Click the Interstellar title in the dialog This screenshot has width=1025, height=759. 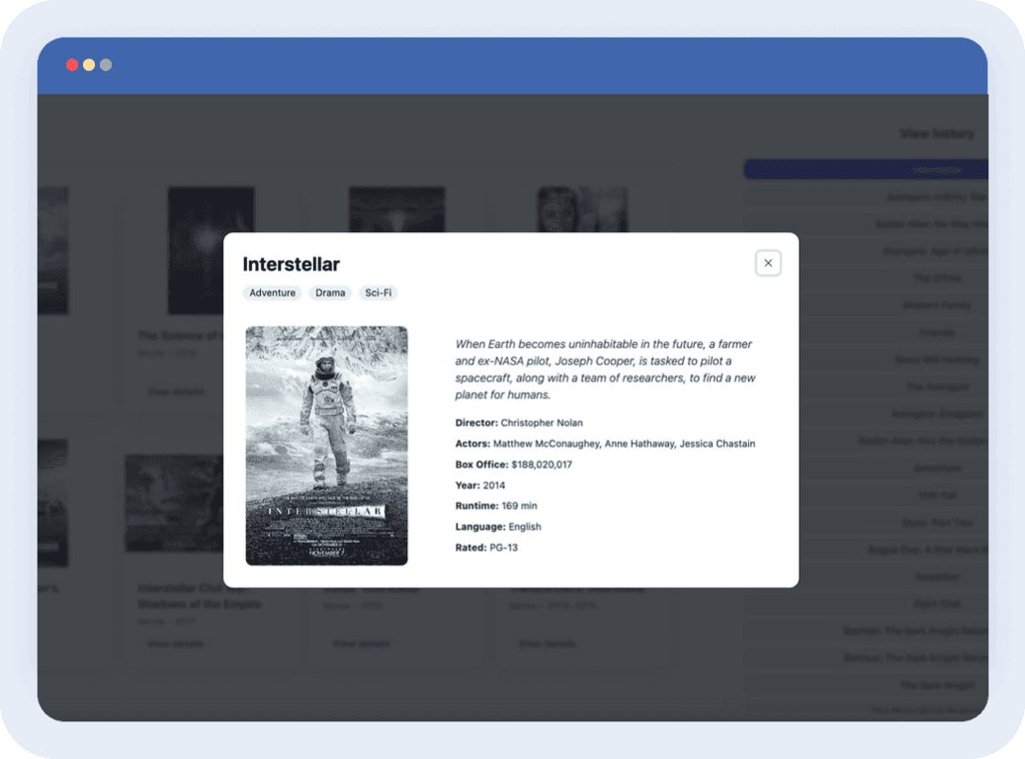point(292,264)
